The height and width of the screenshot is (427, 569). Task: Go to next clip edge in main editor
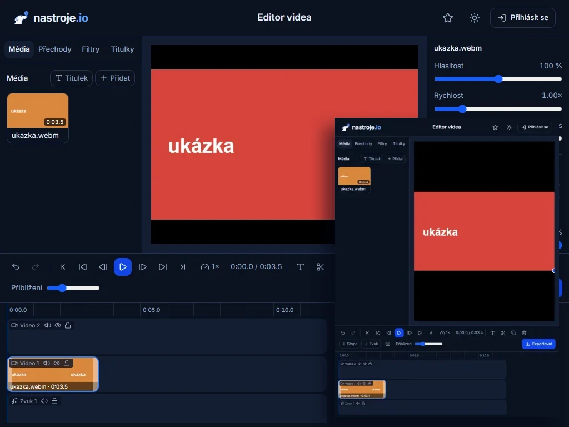(x=163, y=267)
